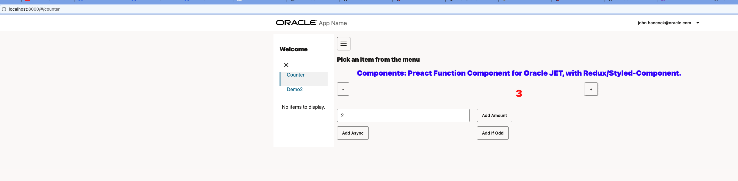This screenshot has height=181, width=738.
Task: Click the blue Components heading text
Action: tap(519, 73)
